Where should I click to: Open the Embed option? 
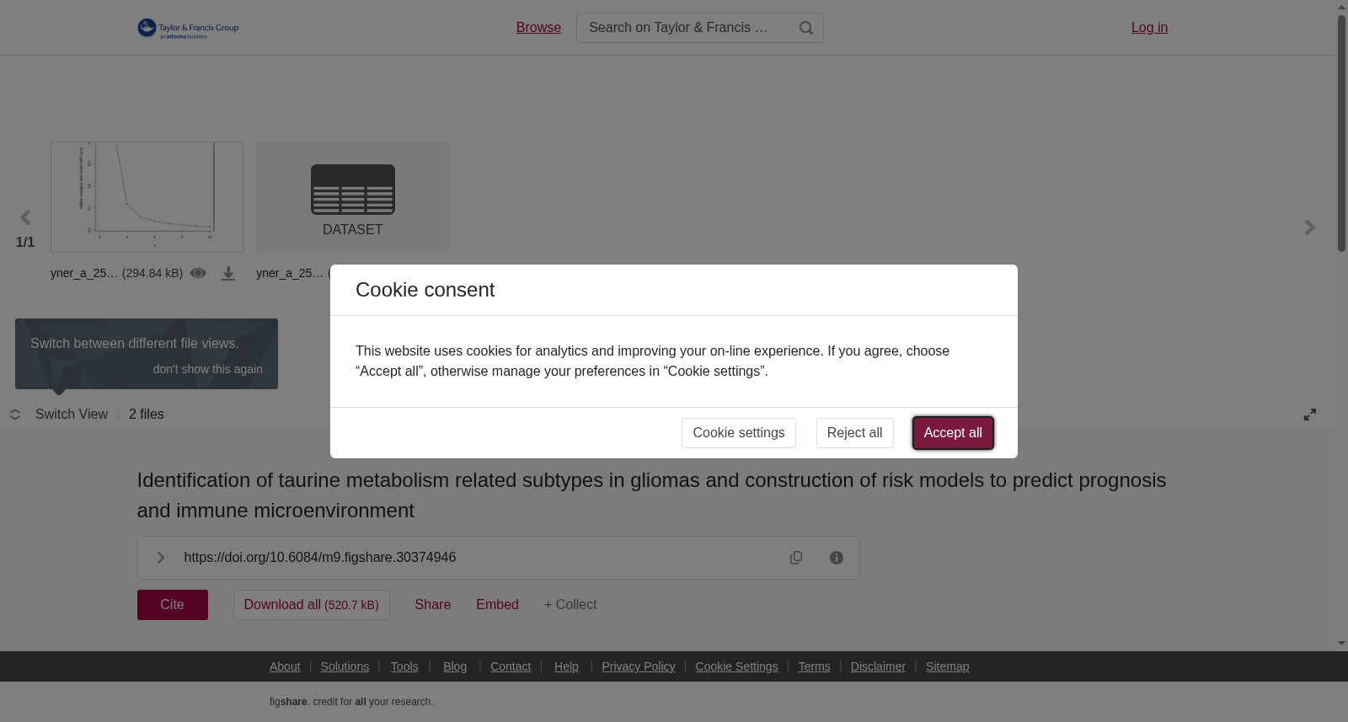click(x=498, y=605)
